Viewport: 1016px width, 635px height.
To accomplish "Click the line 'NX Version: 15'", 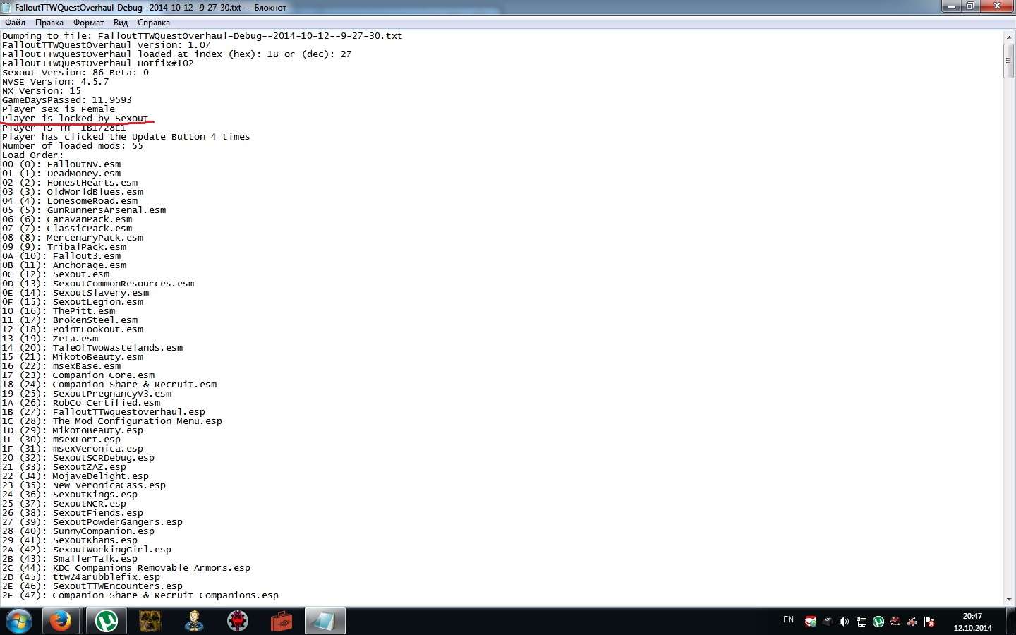I will click(42, 91).
